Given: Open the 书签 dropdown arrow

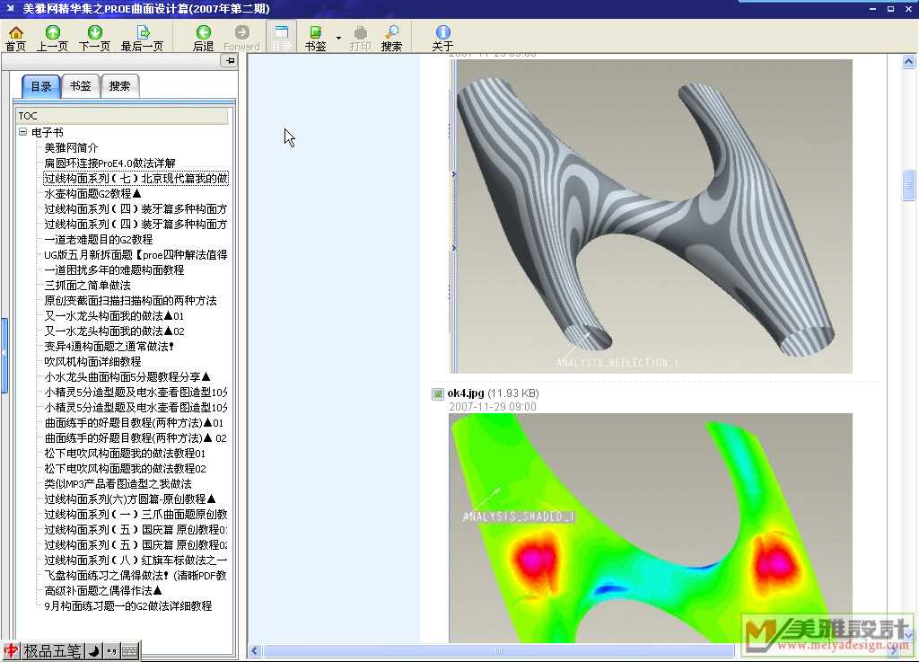Looking at the screenshot, I should click(x=338, y=38).
